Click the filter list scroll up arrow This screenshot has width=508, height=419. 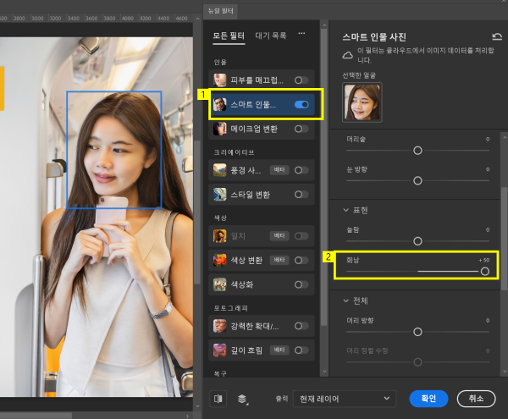[x=324, y=25]
